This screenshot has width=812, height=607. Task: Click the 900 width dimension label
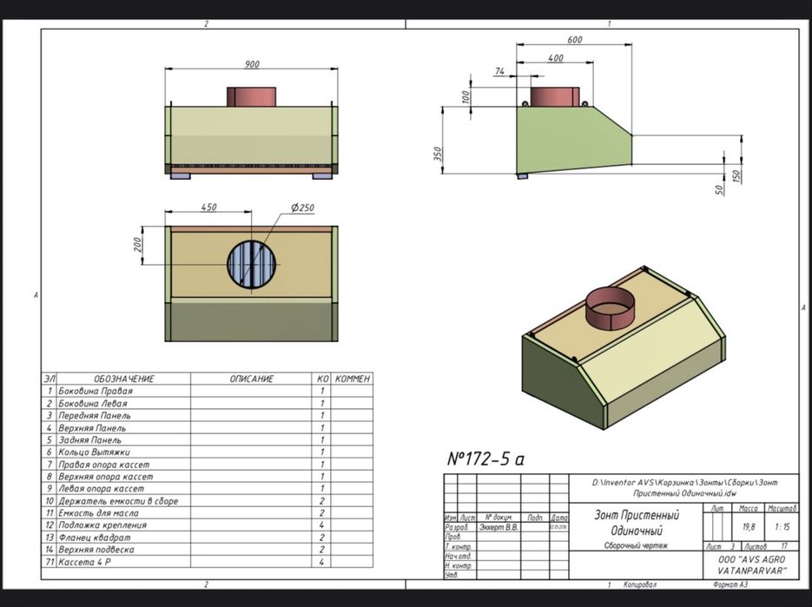[252, 64]
